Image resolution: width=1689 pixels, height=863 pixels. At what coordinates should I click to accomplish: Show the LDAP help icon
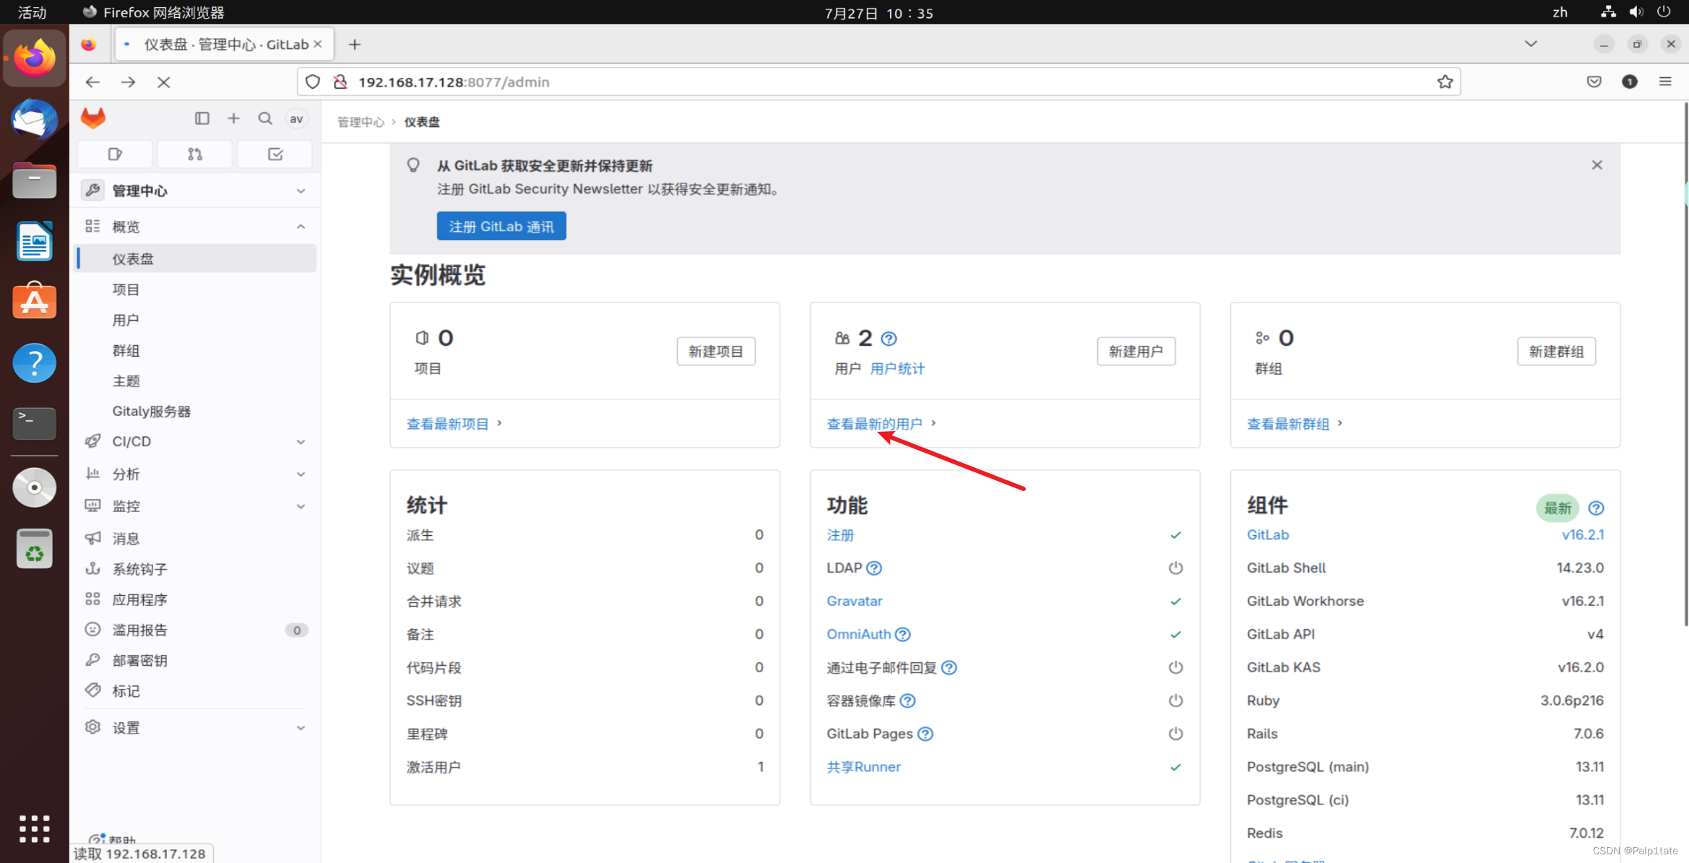click(874, 568)
